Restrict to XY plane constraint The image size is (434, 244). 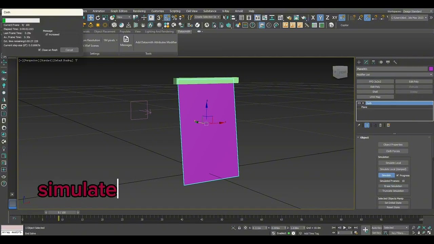tap(335, 18)
